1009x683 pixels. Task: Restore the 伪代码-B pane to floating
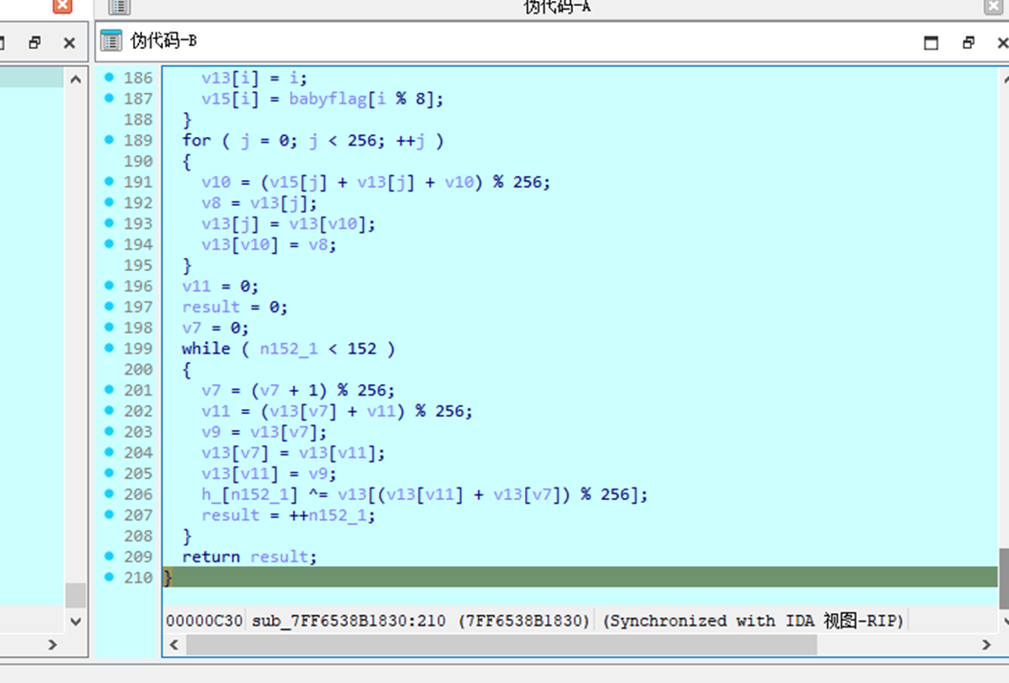[x=968, y=42]
